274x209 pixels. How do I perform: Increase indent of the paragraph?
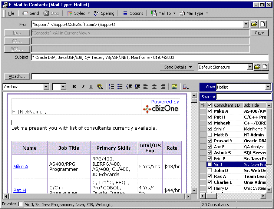[x=137, y=87]
